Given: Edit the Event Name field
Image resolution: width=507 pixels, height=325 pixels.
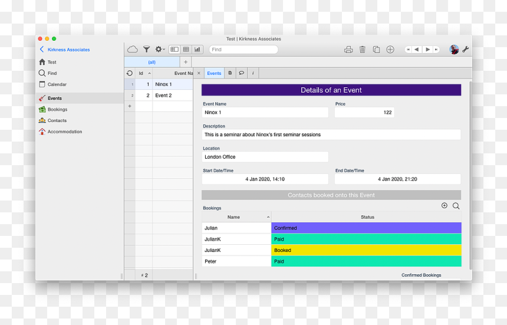Looking at the screenshot, I should coord(265,113).
